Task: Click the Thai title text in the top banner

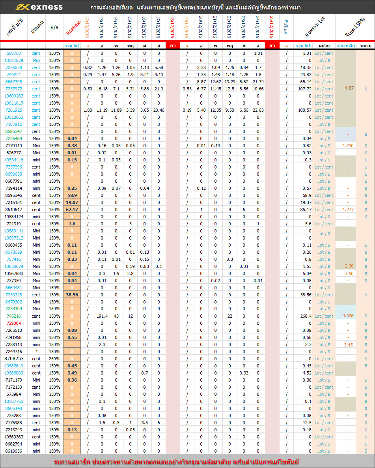Action: pos(196,8)
